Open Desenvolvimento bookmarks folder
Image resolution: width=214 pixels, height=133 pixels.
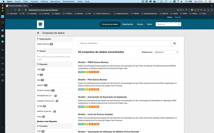click(x=121, y=14)
